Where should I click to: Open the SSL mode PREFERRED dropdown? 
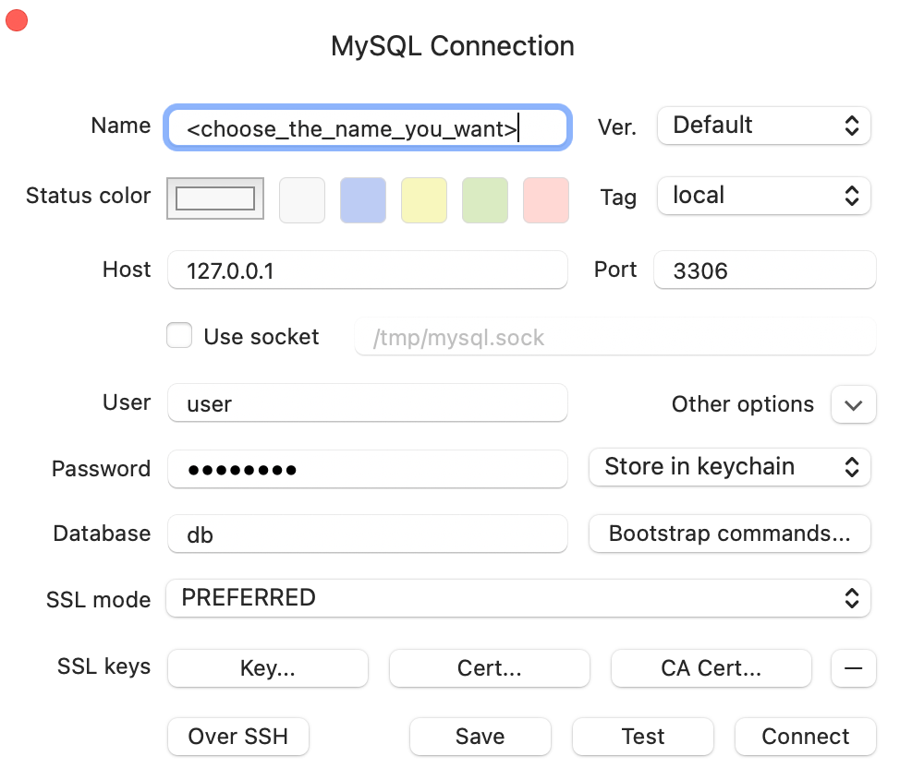pyautogui.click(x=518, y=598)
